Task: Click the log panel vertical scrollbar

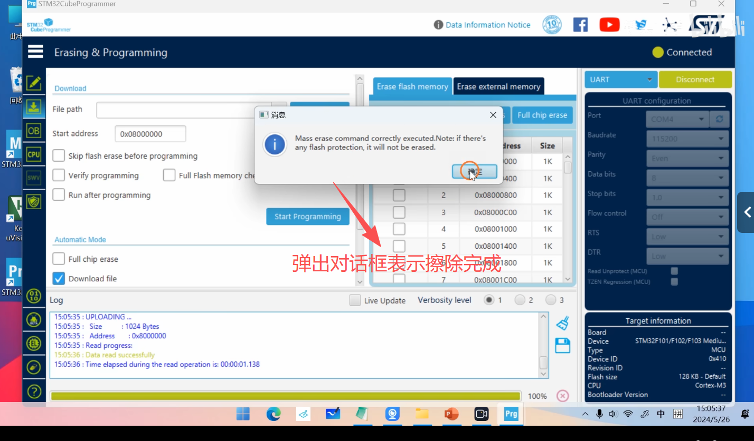Action: (x=543, y=345)
